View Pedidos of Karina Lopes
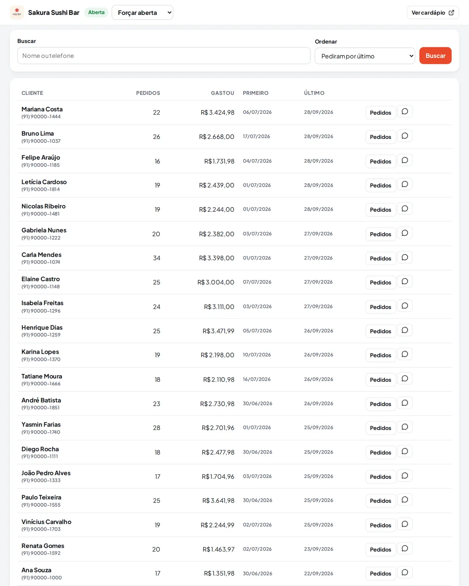469x586 pixels. 380,355
